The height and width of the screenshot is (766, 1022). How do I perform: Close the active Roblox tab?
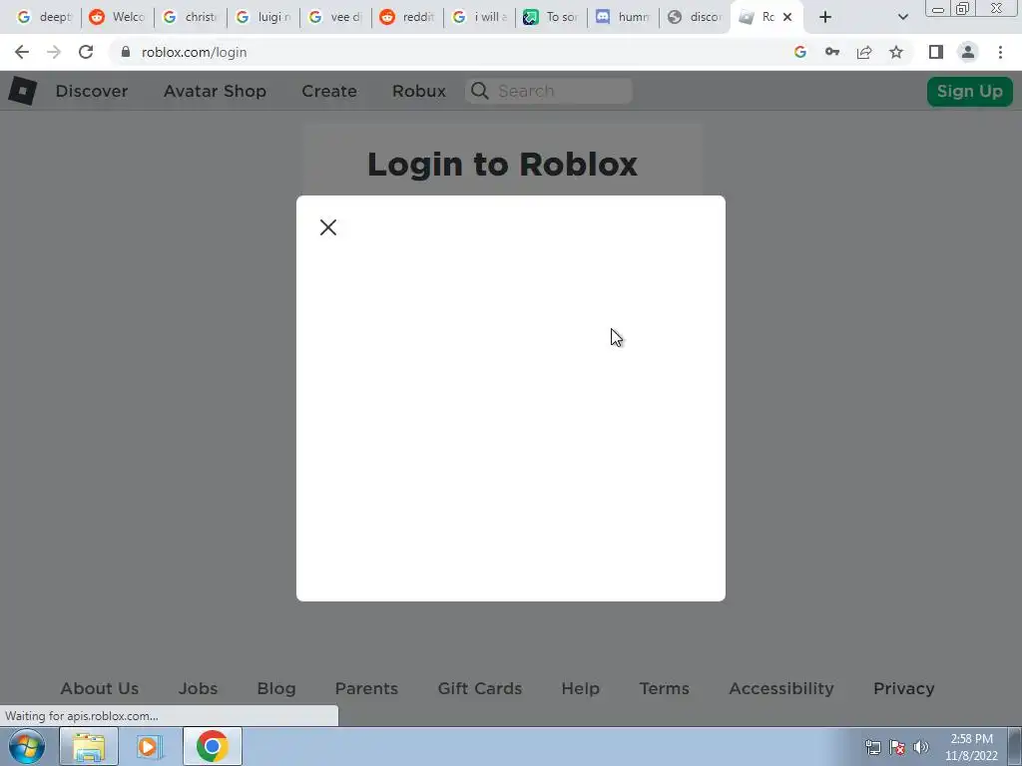[x=787, y=17]
